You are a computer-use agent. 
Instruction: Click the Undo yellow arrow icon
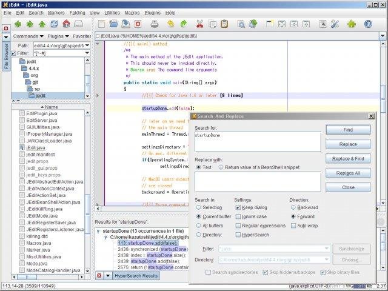point(170,24)
